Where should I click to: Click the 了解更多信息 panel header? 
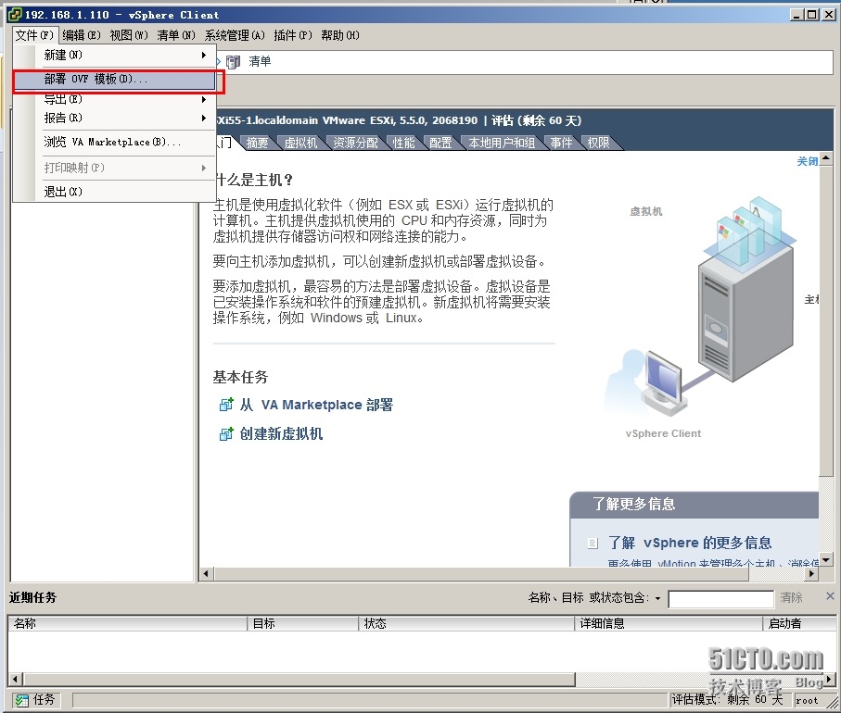694,505
